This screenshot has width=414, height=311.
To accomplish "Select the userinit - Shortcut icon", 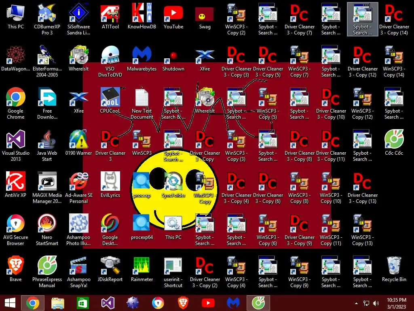I will [173, 272].
